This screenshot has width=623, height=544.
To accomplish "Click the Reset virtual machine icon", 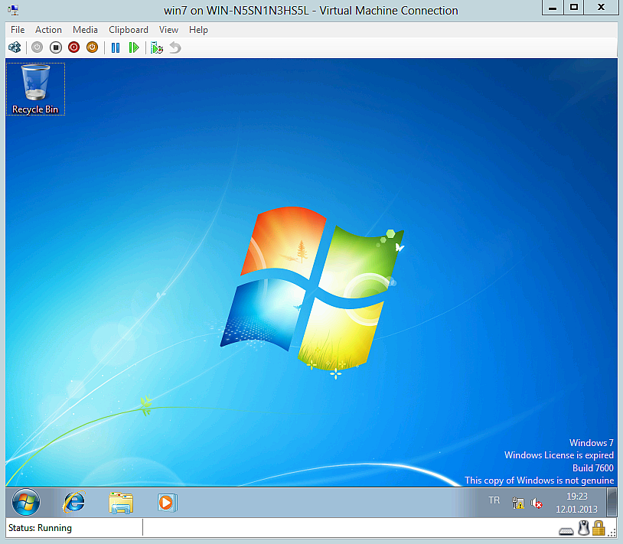I will pyautogui.click(x=134, y=47).
